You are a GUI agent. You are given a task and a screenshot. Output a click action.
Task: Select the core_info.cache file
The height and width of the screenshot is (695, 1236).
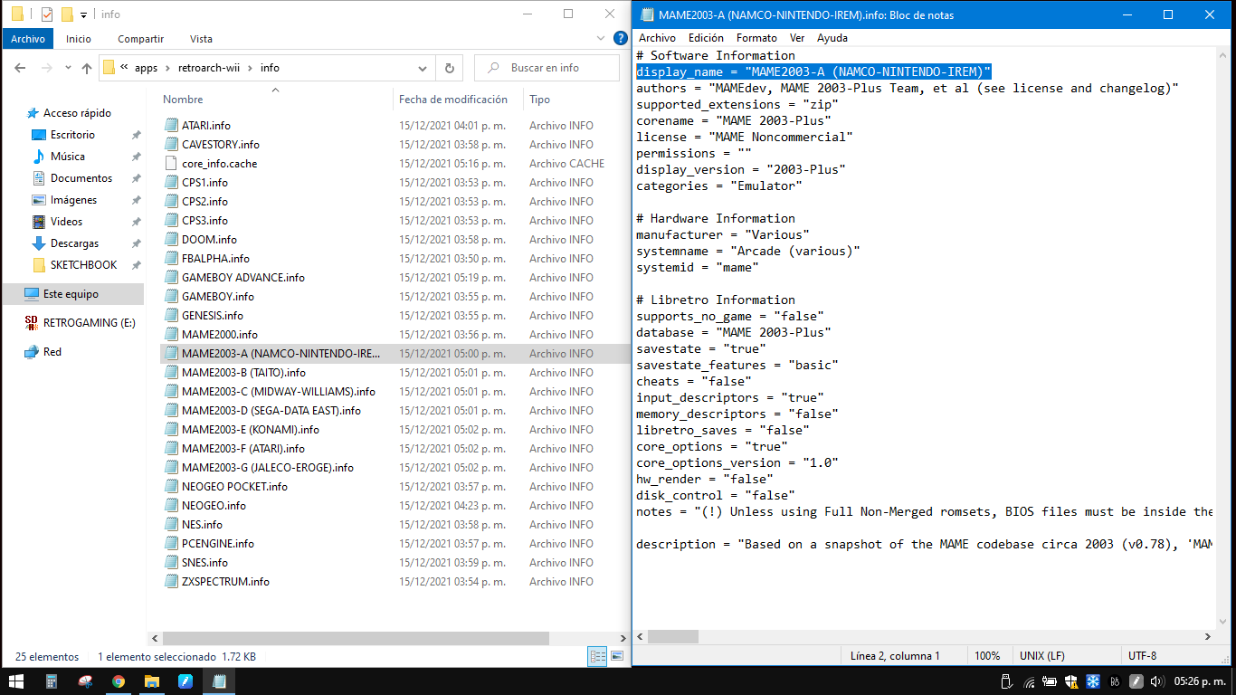point(219,164)
